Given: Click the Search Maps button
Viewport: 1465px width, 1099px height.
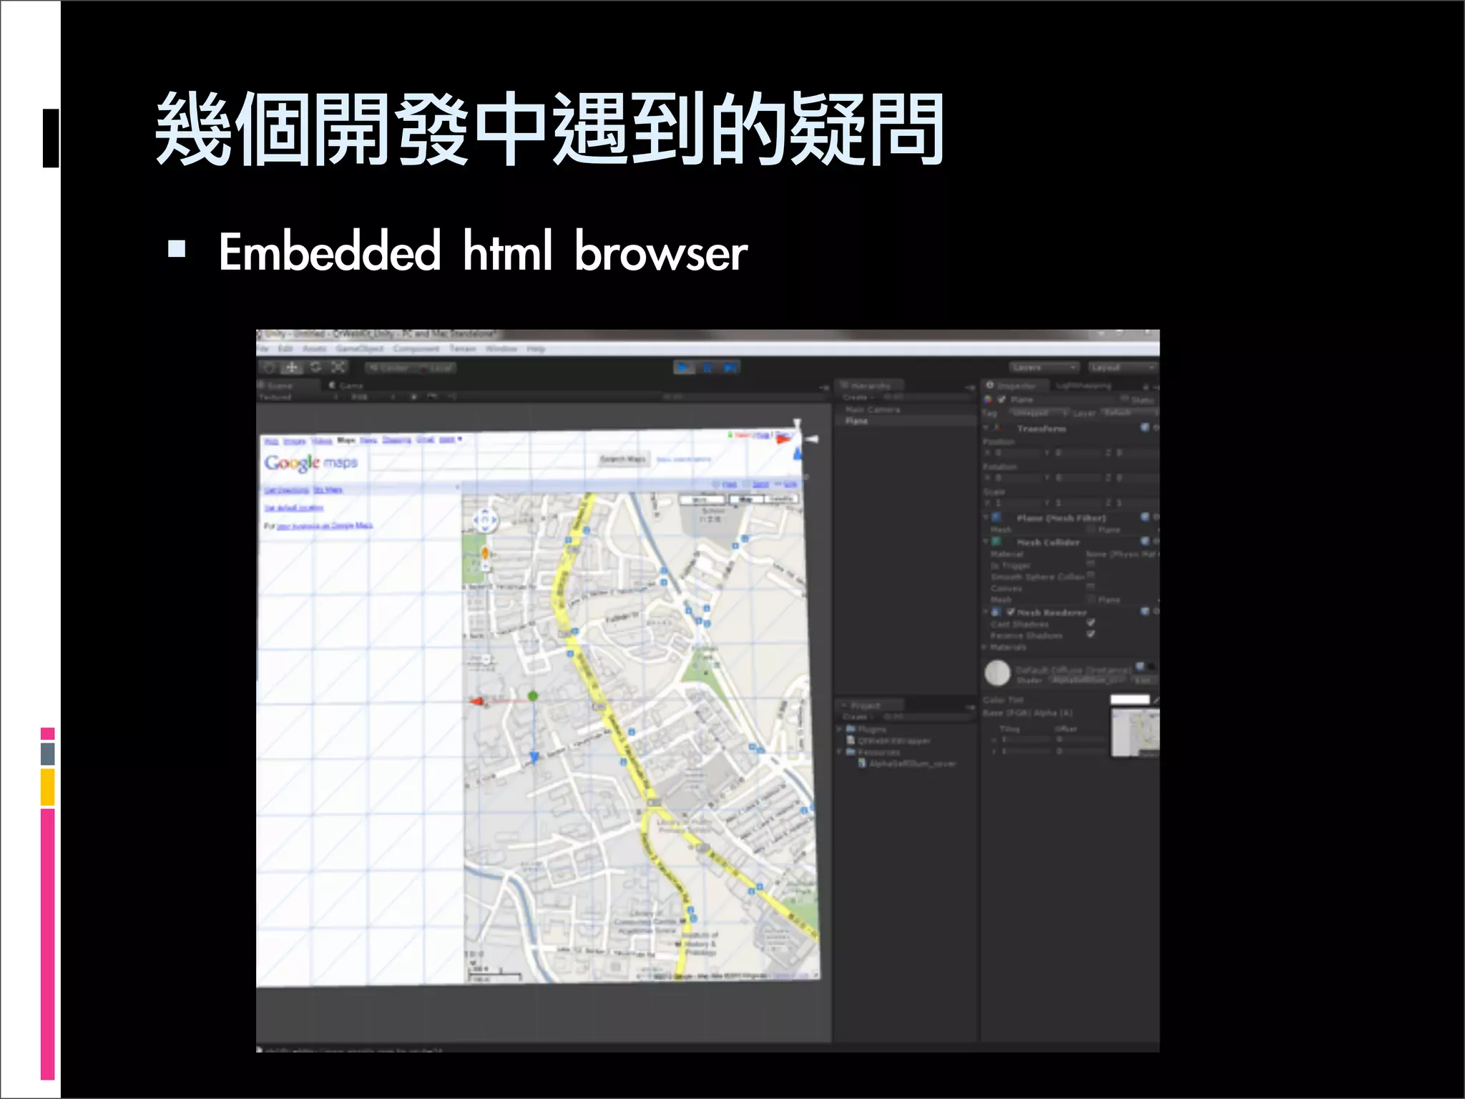Looking at the screenshot, I should (622, 459).
